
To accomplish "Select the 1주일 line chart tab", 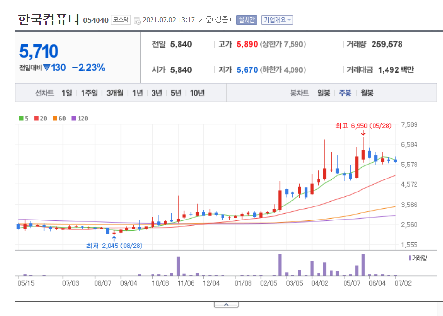I will pos(89,93).
